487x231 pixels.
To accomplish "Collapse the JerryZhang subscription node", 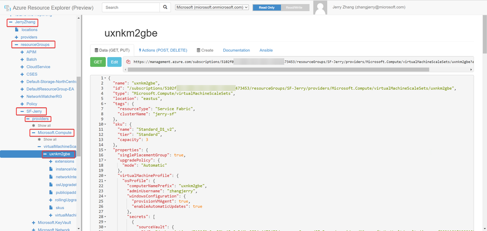I will 11,22.
